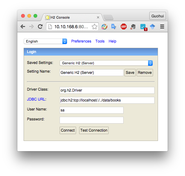The width and height of the screenshot is (185, 176).
Task: Open the Tools link
Action: tap(100, 41)
